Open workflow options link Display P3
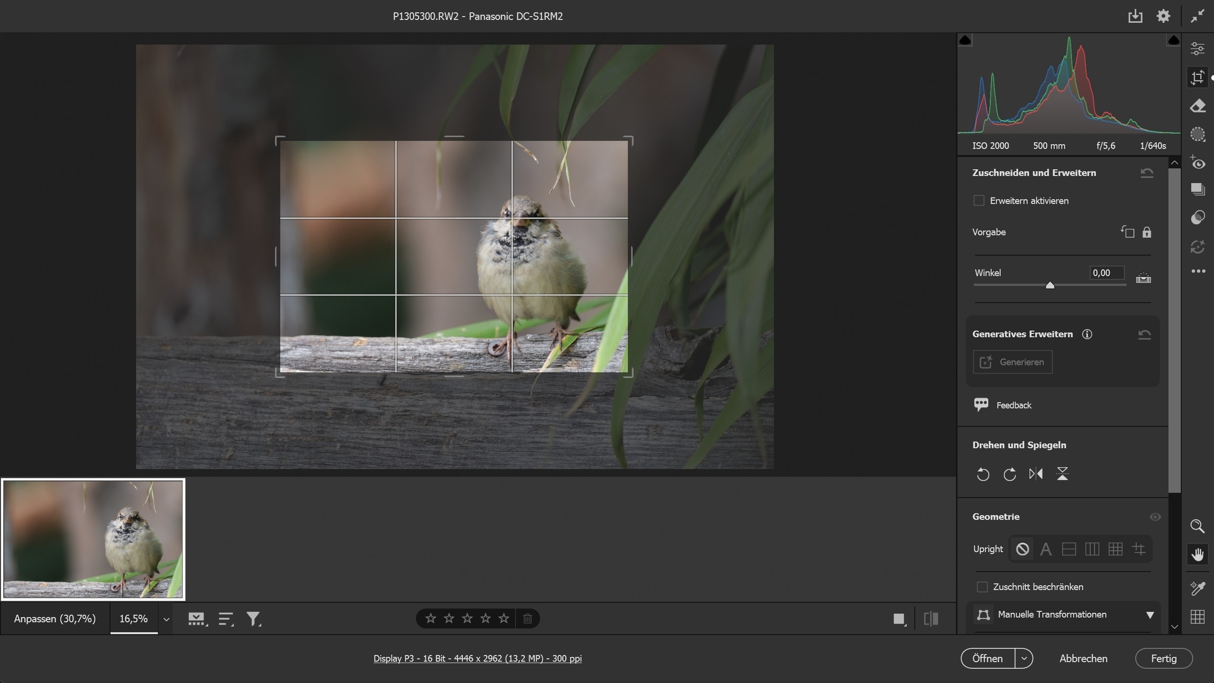 tap(478, 658)
